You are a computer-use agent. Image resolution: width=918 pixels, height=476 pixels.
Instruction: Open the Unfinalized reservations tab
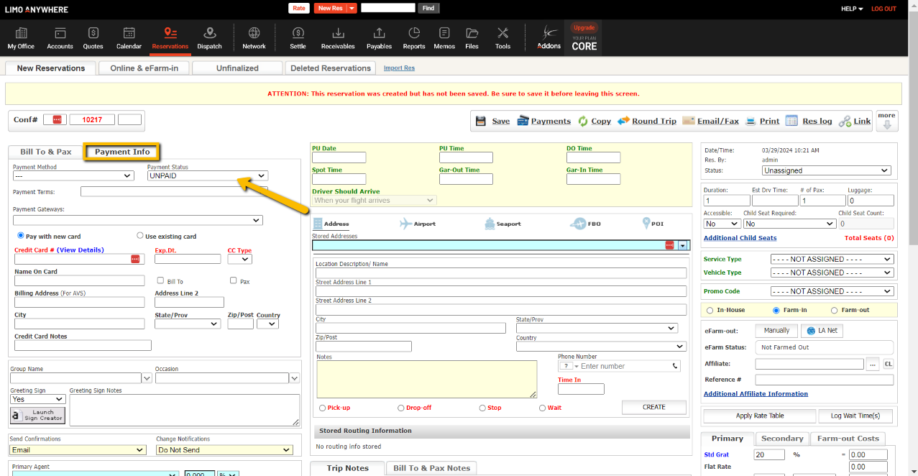237,68
